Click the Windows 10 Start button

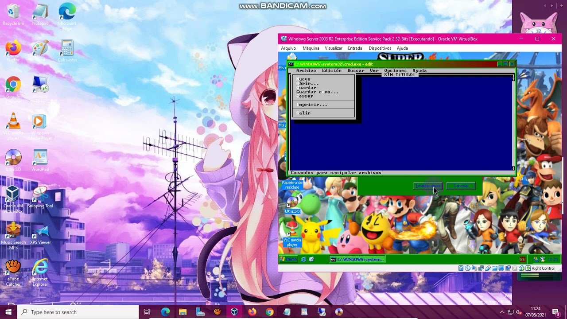pyautogui.click(x=8, y=312)
